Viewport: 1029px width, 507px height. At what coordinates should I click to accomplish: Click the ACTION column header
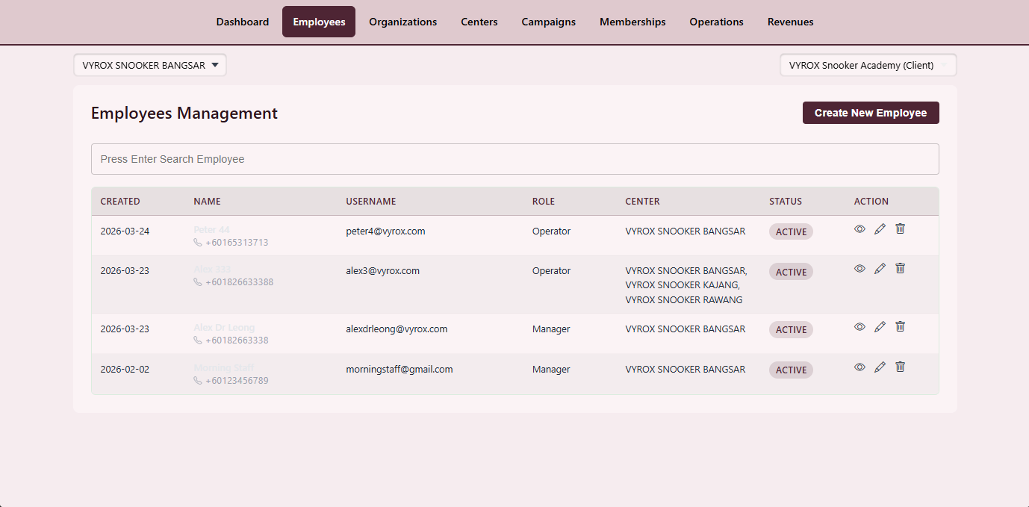[871, 202]
